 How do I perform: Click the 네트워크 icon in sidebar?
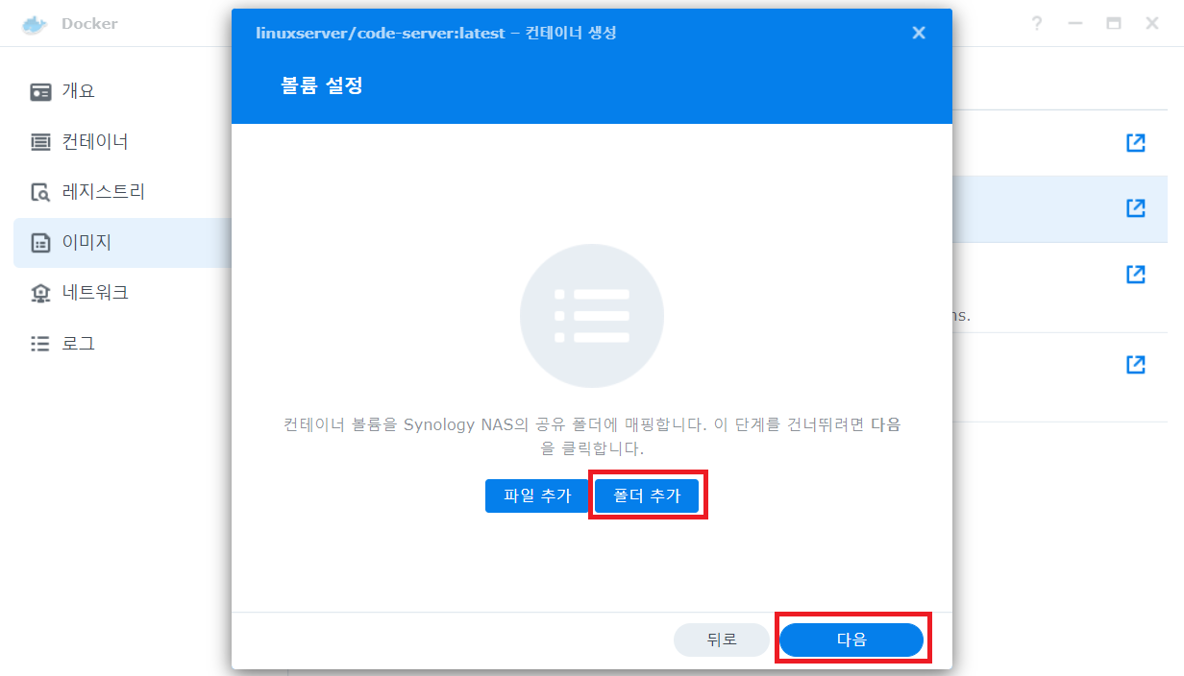[40, 293]
